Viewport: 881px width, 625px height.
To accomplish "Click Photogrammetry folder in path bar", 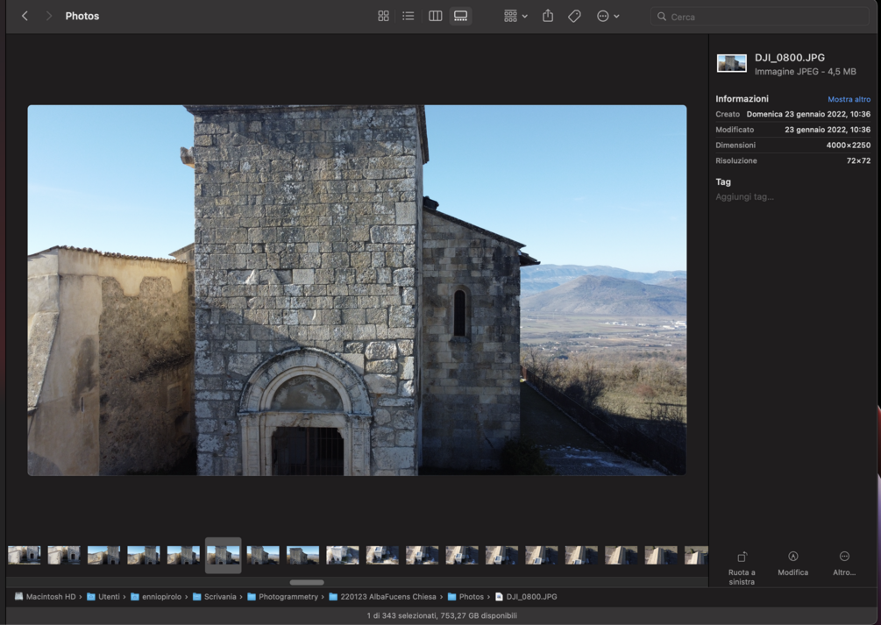I will point(282,597).
